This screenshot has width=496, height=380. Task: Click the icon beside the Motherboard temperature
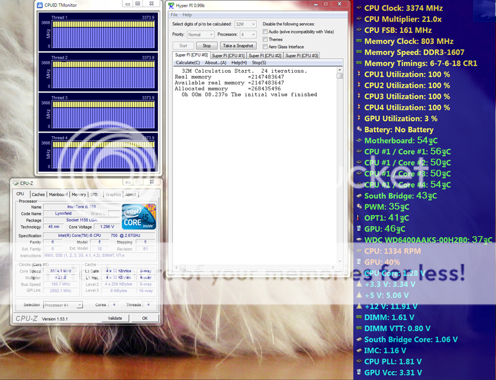(359, 141)
